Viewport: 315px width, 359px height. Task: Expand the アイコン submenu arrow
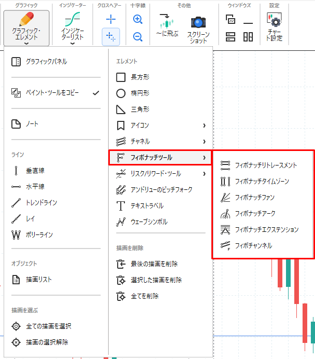pos(204,125)
